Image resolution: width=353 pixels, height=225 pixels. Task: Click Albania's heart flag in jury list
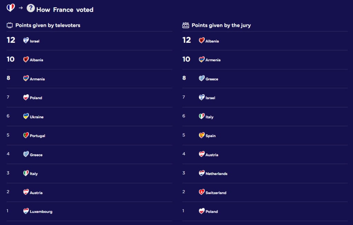coord(202,40)
